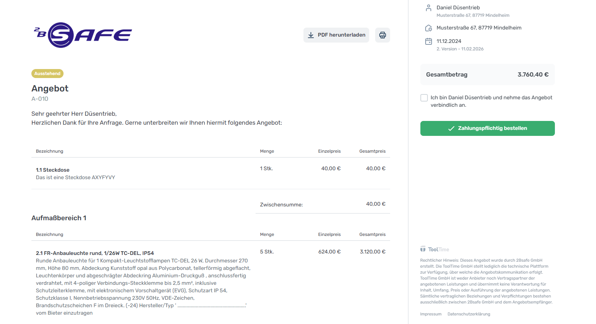596x324 pixels.
Task: Click the calendar icon next to 11.12.2024
Action: (429, 41)
